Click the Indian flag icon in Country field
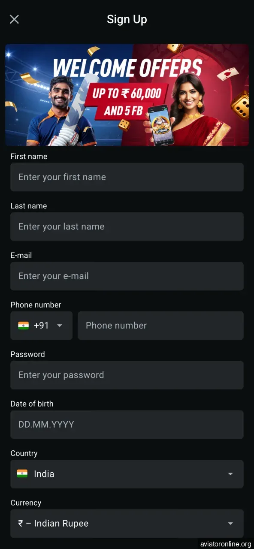This screenshot has height=549, width=254. (22, 474)
